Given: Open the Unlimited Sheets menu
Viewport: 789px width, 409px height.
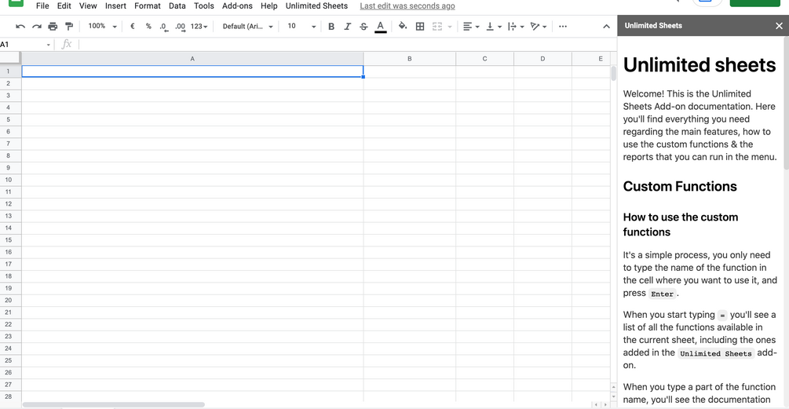Looking at the screenshot, I should (316, 6).
